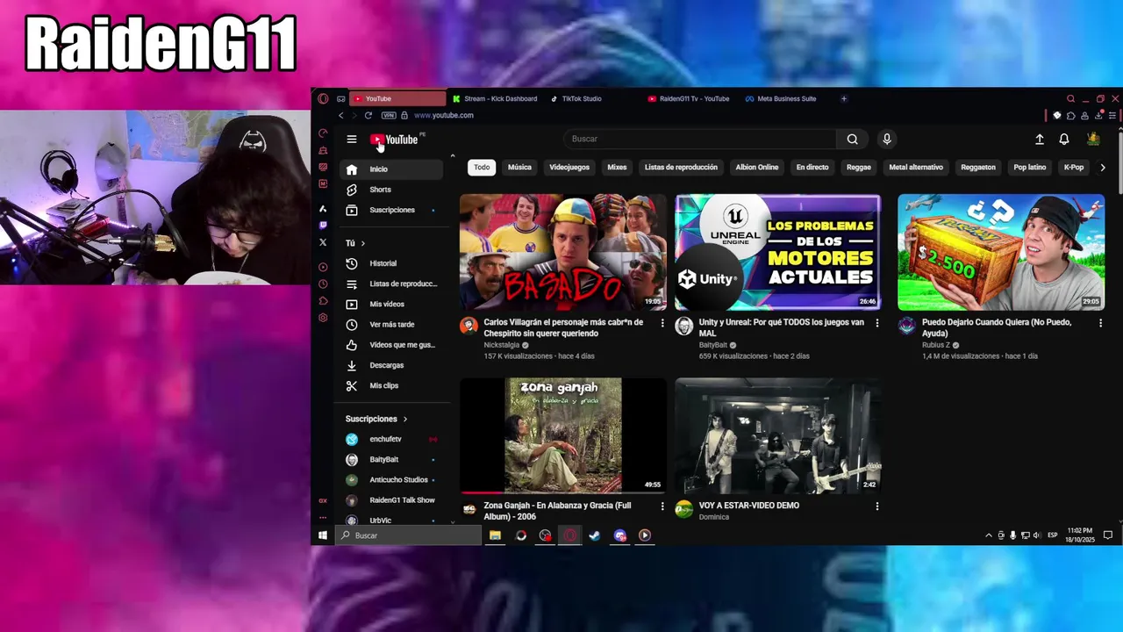Start voice search with the microphone icon
The height and width of the screenshot is (632, 1123).
pyautogui.click(x=887, y=139)
